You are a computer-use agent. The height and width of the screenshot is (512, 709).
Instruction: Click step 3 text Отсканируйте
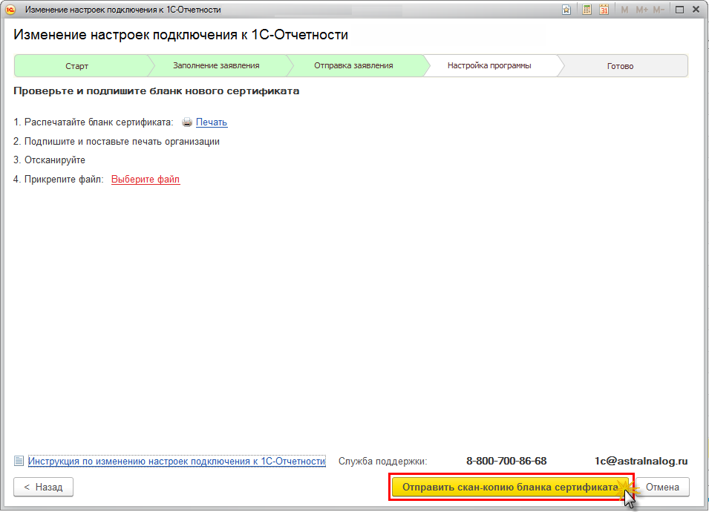pyautogui.click(x=55, y=160)
